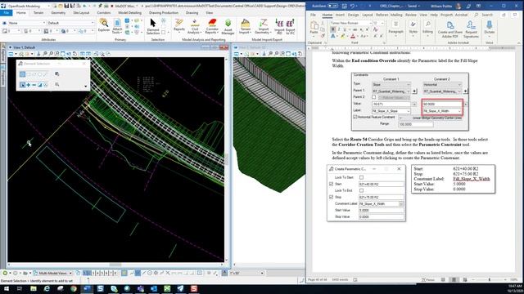Image resolution: width=524 pixels, height=294 pixels.
Task: Toggle Bold formatting in Word
Action: (333, 29)
